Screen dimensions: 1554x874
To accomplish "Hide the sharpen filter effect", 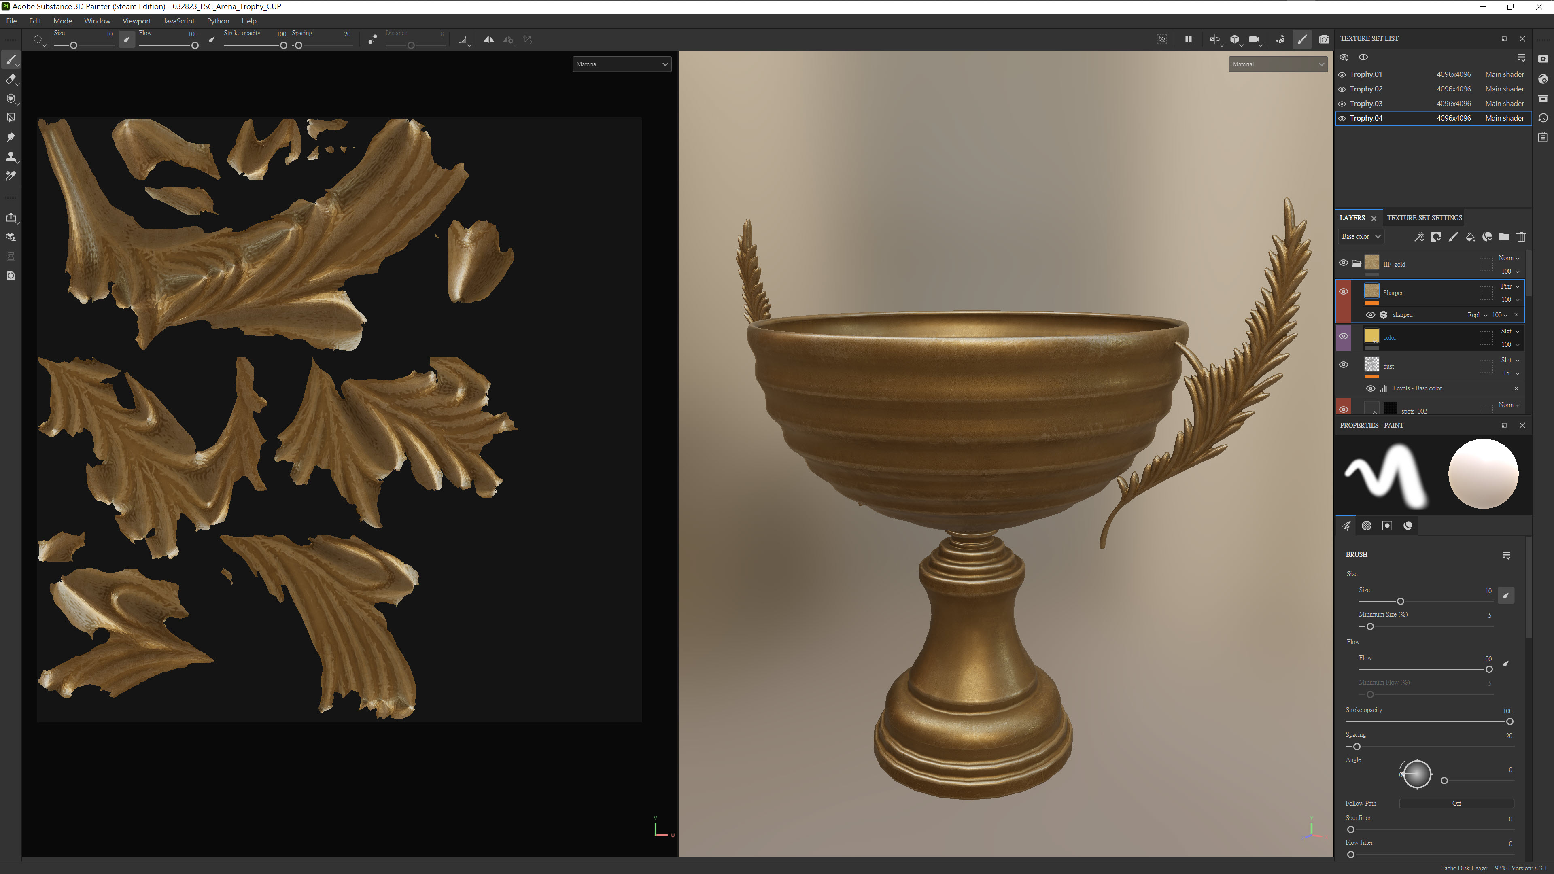I will click(1371, 315).
